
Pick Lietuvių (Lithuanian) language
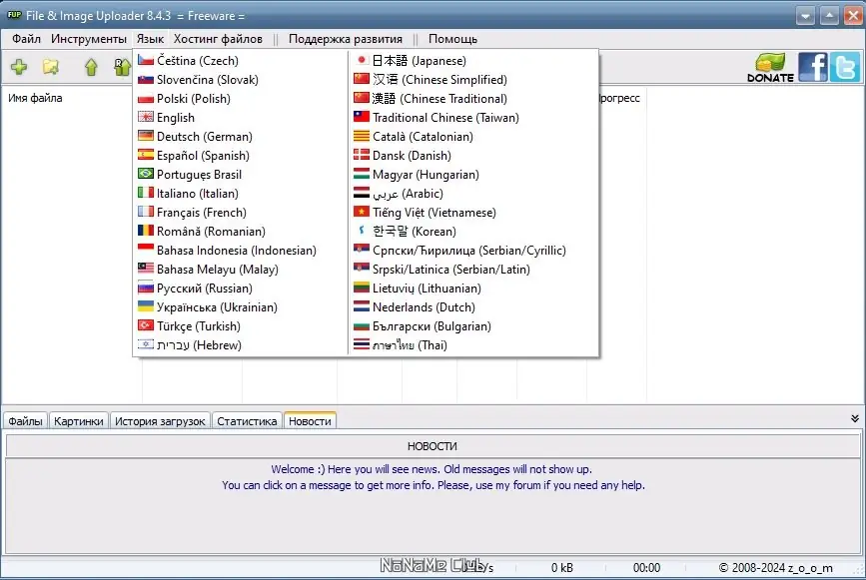click(473, 289)
